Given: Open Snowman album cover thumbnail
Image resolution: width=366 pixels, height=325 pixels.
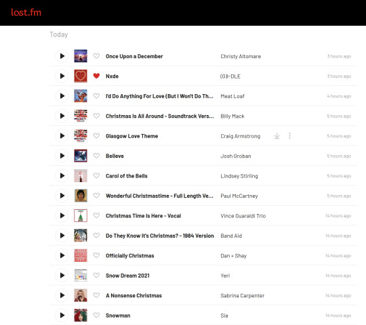Looking at the screenshot, I should [x=81, y=316].
